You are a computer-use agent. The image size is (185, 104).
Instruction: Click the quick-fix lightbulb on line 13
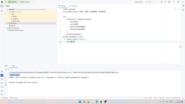point(64,39)
